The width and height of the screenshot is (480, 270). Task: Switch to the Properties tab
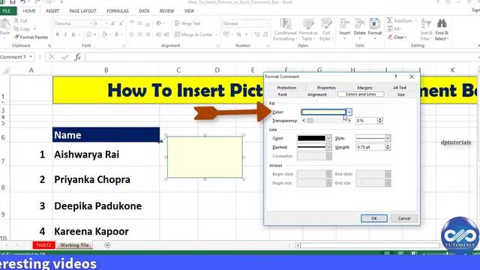[x=326, y=88]
